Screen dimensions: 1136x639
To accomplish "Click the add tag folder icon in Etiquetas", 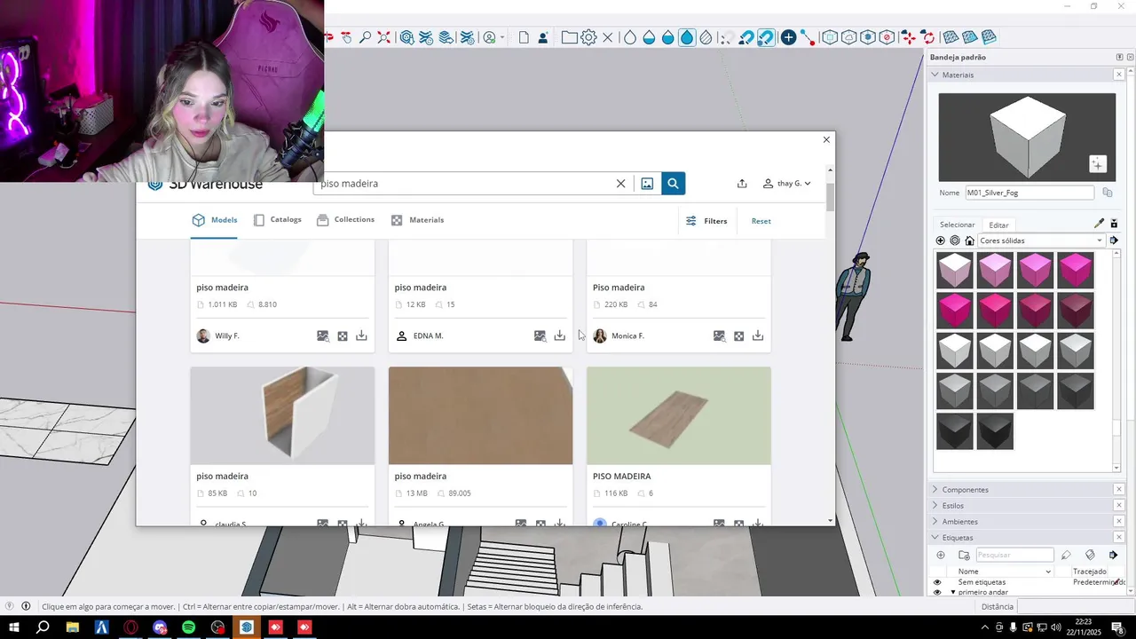I will coord(964,556).
